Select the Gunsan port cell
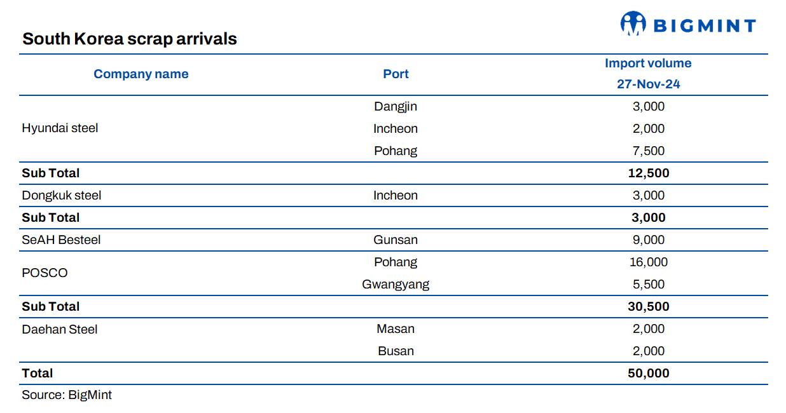786x413 pixels. coord(396,240)
